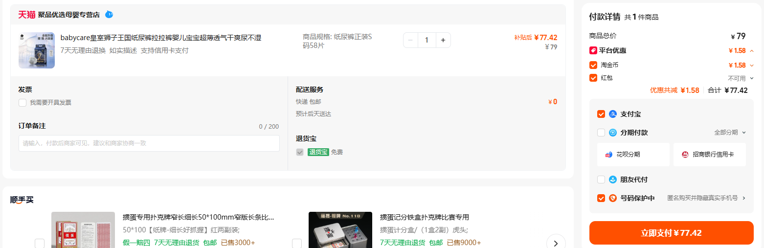764x248 pixels.
Task: Click 如实描述 label
Action: 123,50
